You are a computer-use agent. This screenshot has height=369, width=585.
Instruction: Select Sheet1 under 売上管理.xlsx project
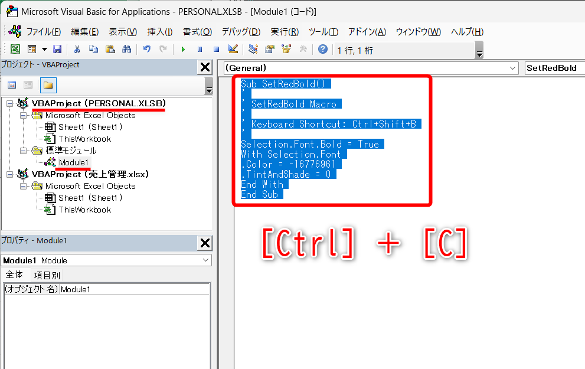click(x=90, y=198)
